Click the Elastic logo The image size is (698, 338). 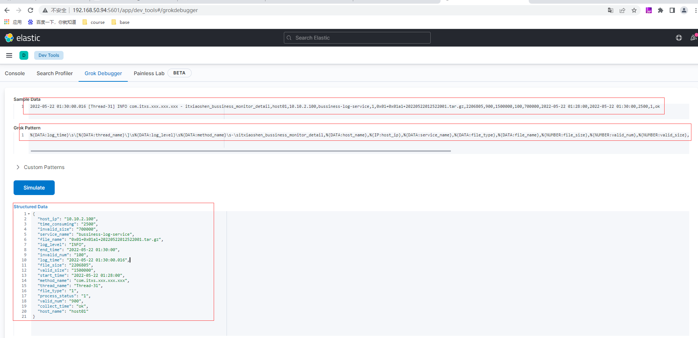point(22,38)
